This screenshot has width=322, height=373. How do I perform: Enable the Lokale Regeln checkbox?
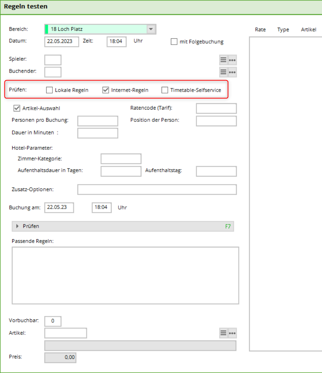click(50, 90)
